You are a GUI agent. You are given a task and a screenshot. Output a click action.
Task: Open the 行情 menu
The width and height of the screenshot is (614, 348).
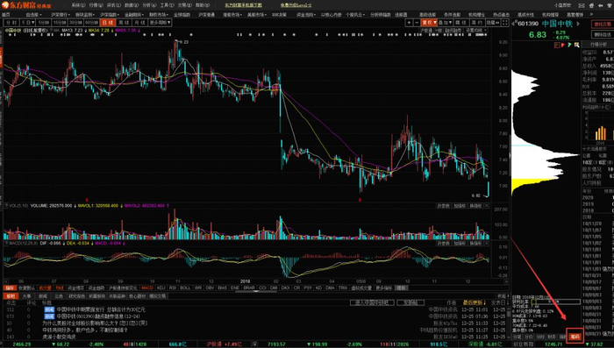(x=96, y=5)
